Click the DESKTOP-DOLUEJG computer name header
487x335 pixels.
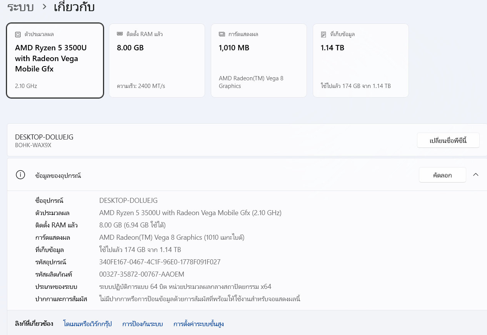pyautogui.click(x=44, y=137)
